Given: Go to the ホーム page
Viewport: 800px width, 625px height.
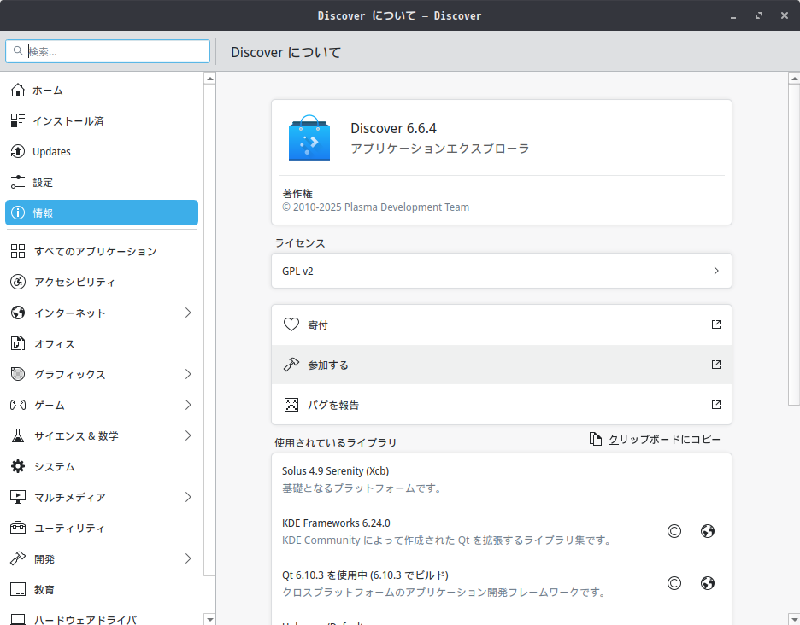Looking at the screenshot, I should point(102,91).
